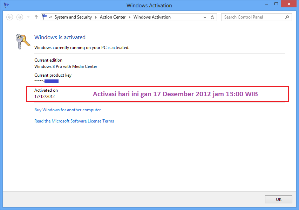The width and height of the screenshot is (299, 210).
Task: Expand the hidden breadcrumb chevrons
Action: (50, 17)
